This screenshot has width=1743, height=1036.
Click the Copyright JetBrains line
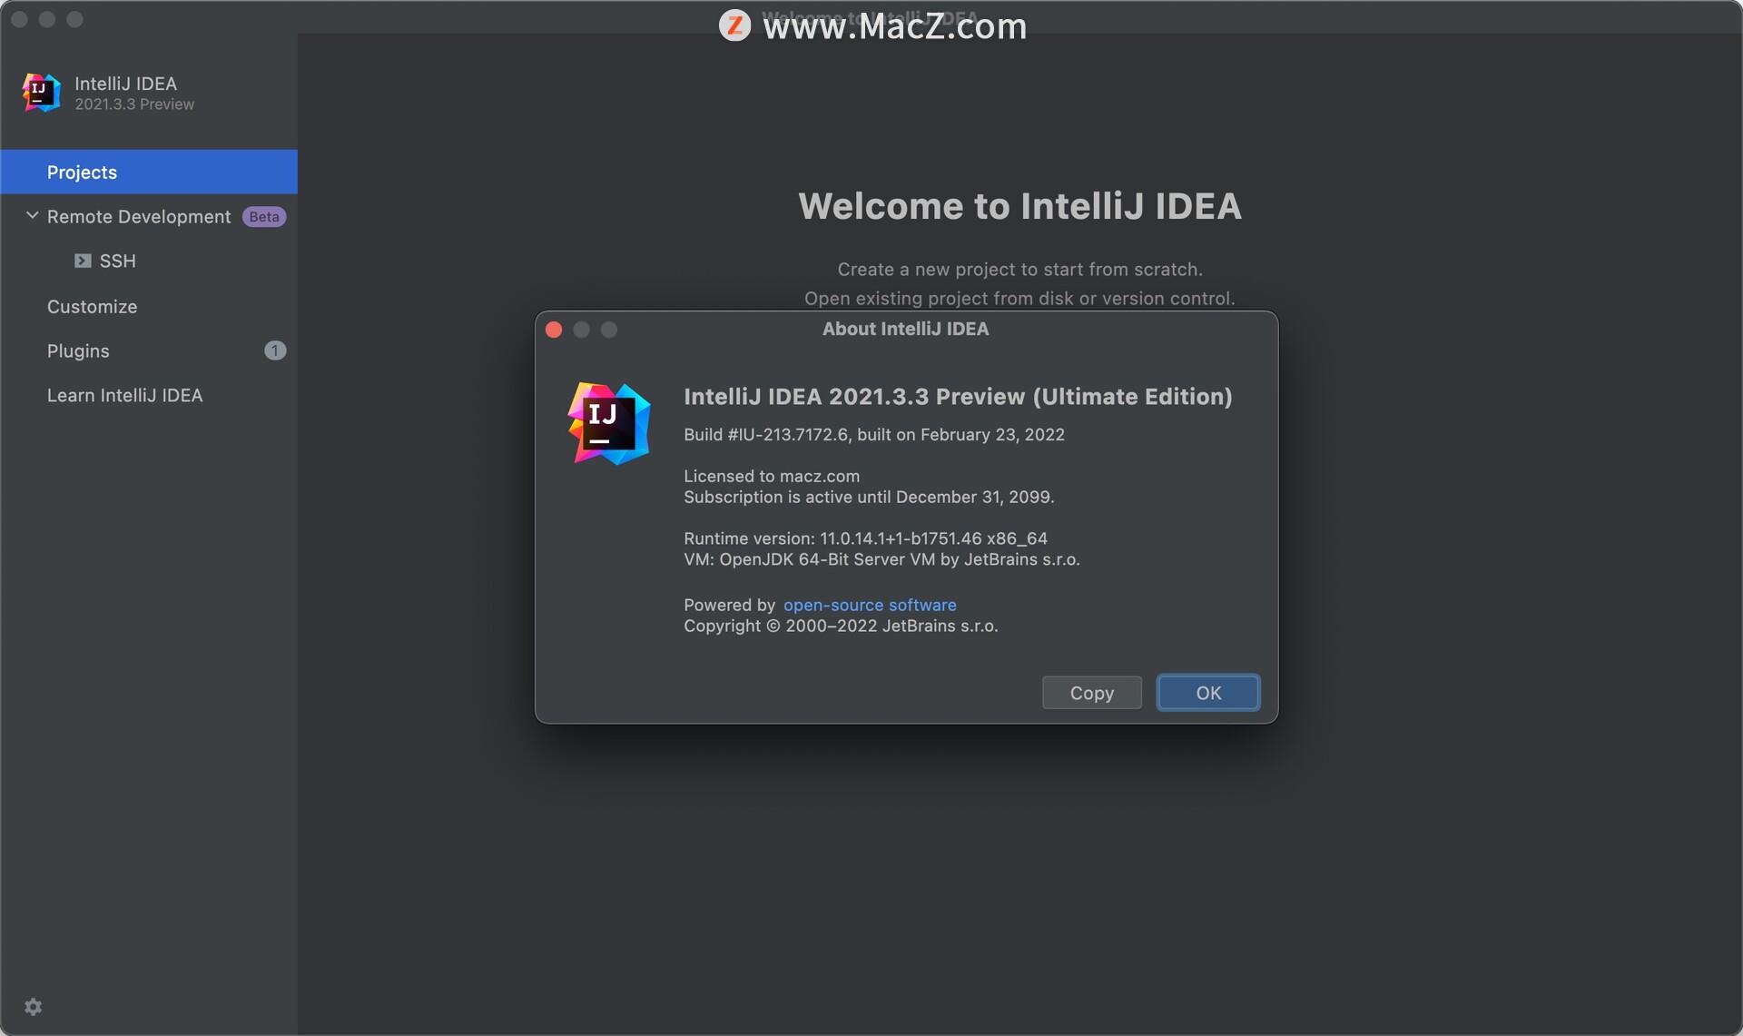[x=841, y=626]
